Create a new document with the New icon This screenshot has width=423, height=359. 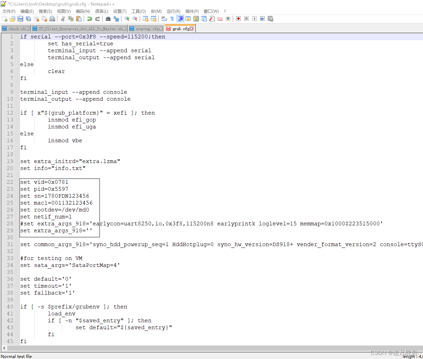pyautogui.click(x=4, y=19)
